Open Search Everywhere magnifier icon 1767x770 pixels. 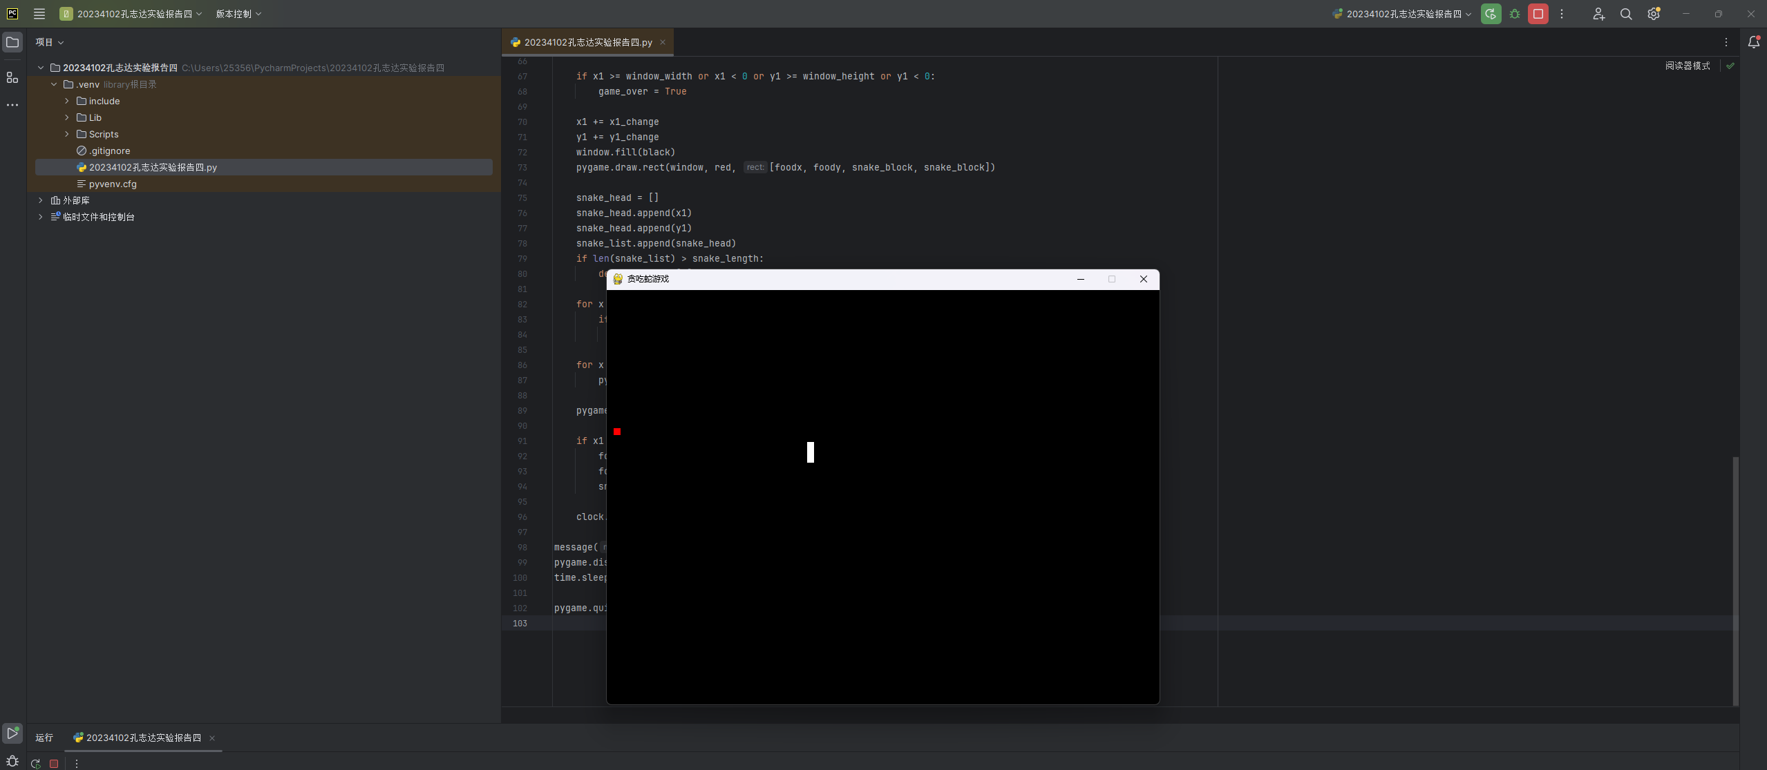[x=1626, y=14]
